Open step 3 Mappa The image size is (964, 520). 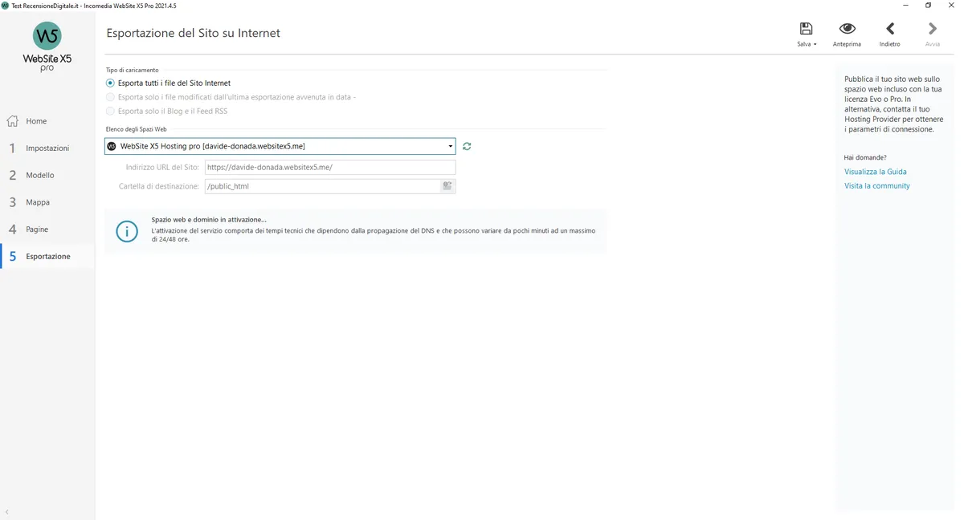[47, 202]
